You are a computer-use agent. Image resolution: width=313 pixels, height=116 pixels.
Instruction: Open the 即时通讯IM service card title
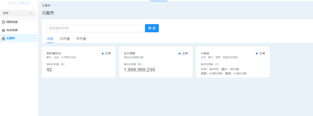tap(54, 53)
